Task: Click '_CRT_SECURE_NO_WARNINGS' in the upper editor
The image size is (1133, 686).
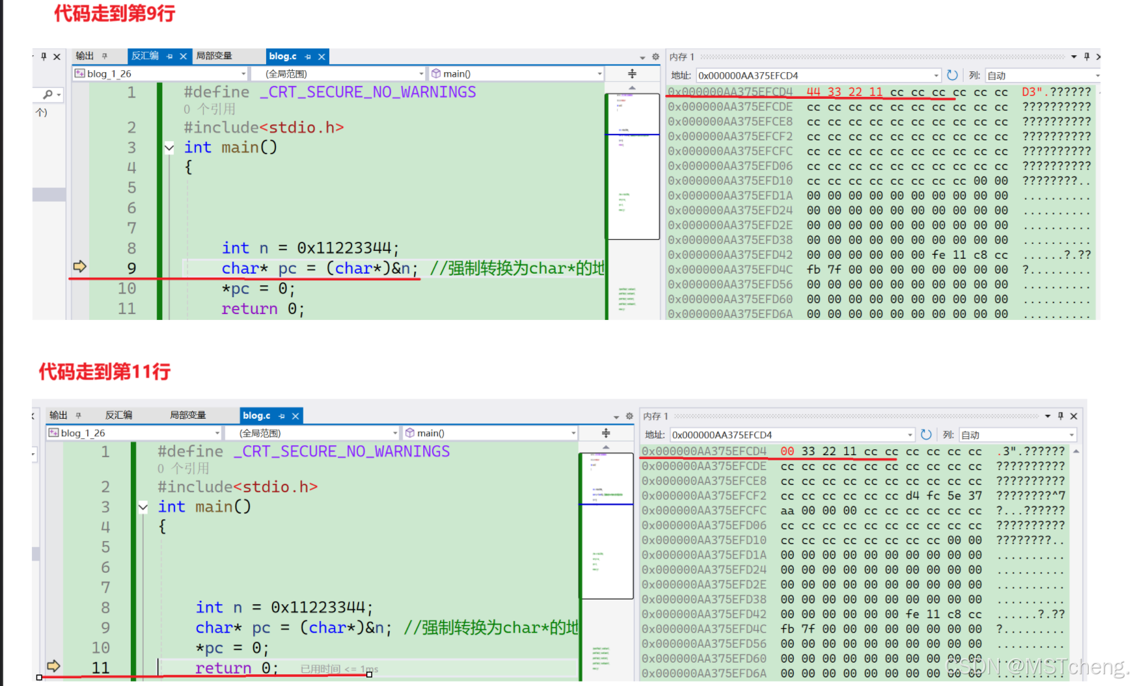Action: point(368,92)
